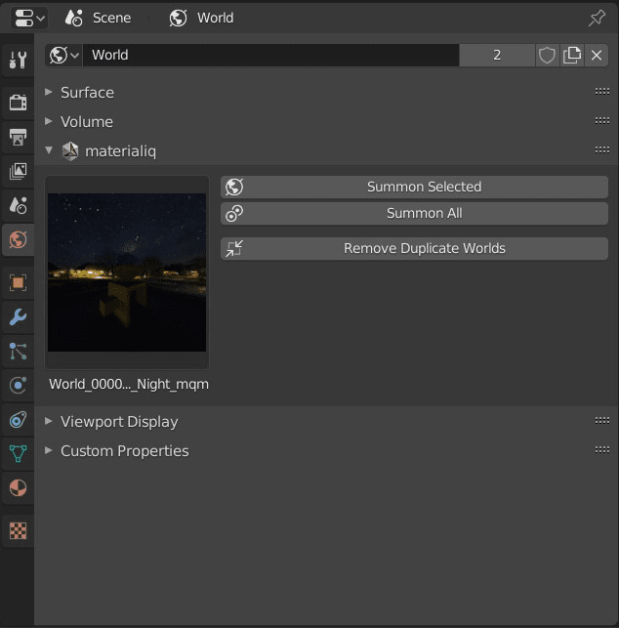Open the Output properties tab
Screen dimensions: 619x628
[x=18, y=137]
